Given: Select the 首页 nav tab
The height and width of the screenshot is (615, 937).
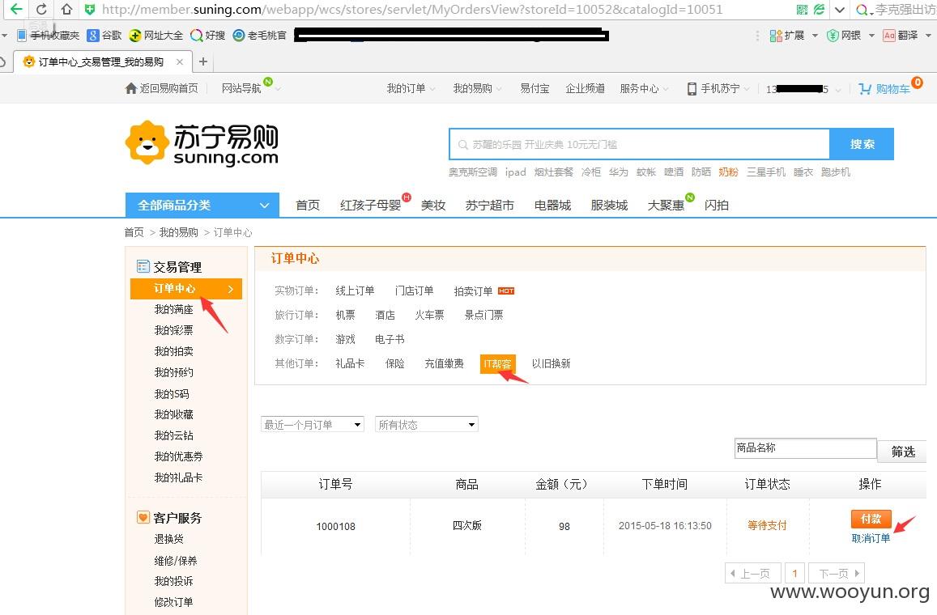Looking at the screenshot, I should tap(308, 205).
